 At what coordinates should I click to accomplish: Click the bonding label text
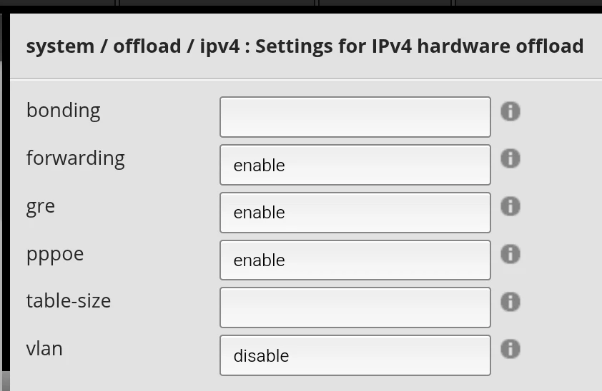pos(63,111)
